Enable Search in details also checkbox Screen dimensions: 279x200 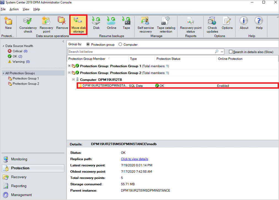[x=230, y=52]
